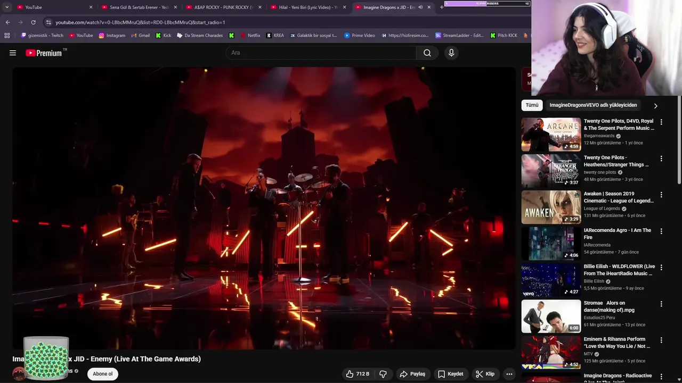682x383 pixels.
Task: Open the hizliresim.com bookmark
Action: 404,36
